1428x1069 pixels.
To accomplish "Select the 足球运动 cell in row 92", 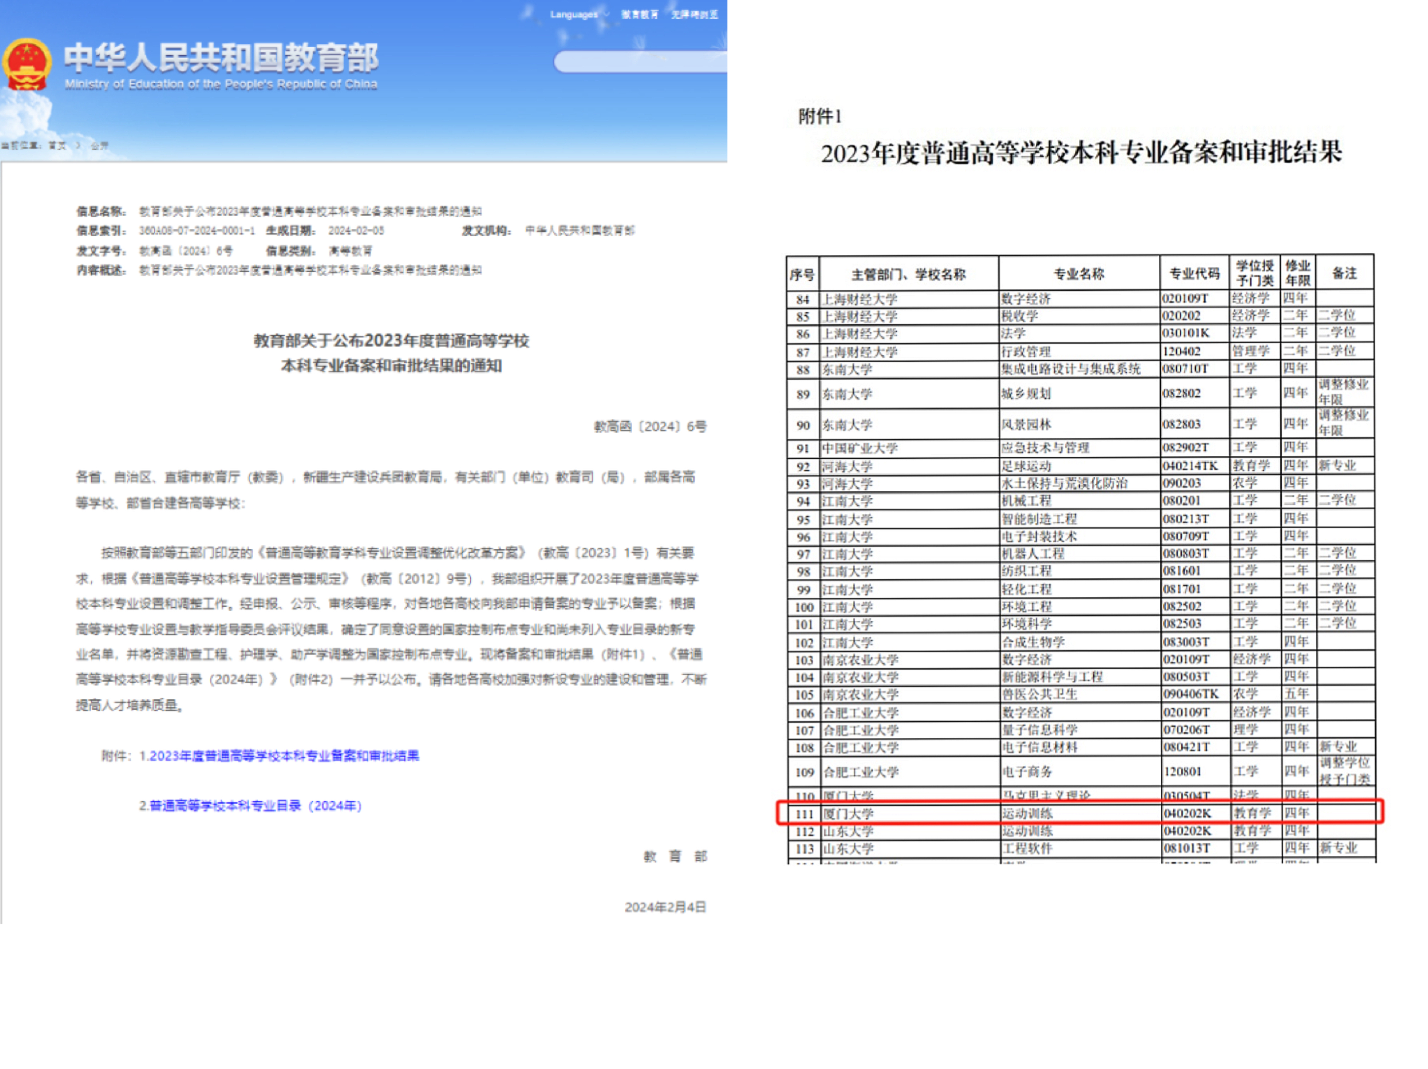I will 1026,466.
